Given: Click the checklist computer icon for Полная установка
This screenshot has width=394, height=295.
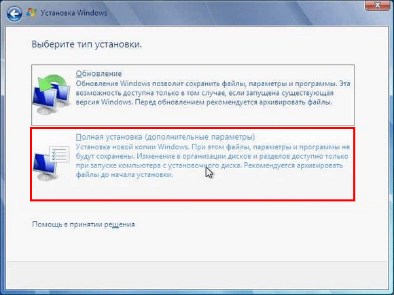Looking at the screenshot, I should pos(51,163).
